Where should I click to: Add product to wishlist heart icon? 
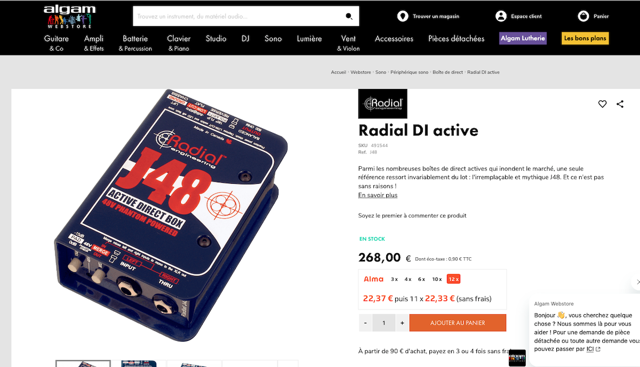[x=602, y=104]
